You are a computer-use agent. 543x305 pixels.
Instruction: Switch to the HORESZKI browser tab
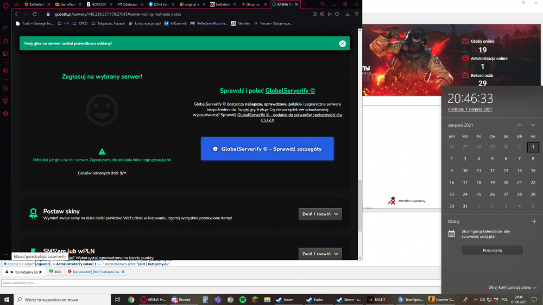(99, 4)
